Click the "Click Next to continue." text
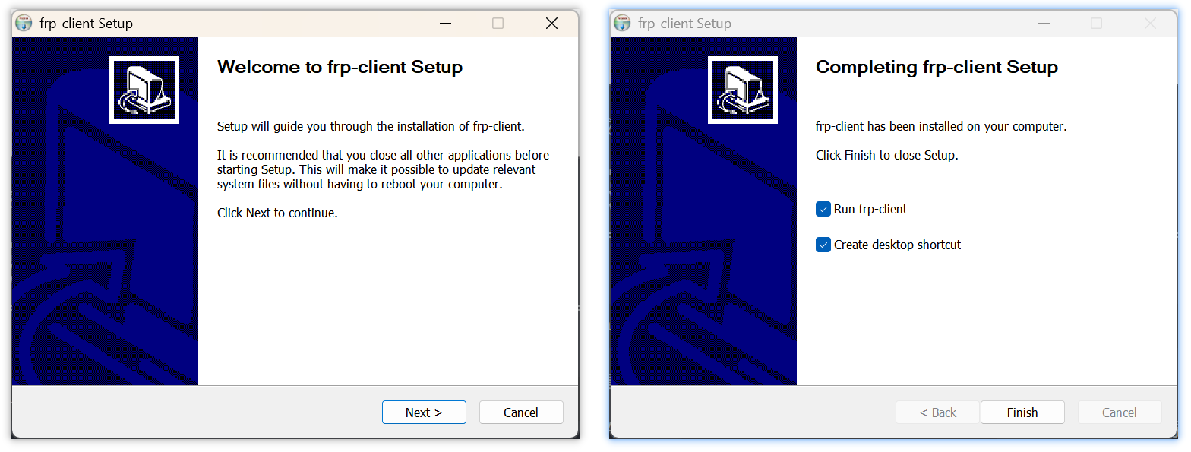 pos(277,213)
